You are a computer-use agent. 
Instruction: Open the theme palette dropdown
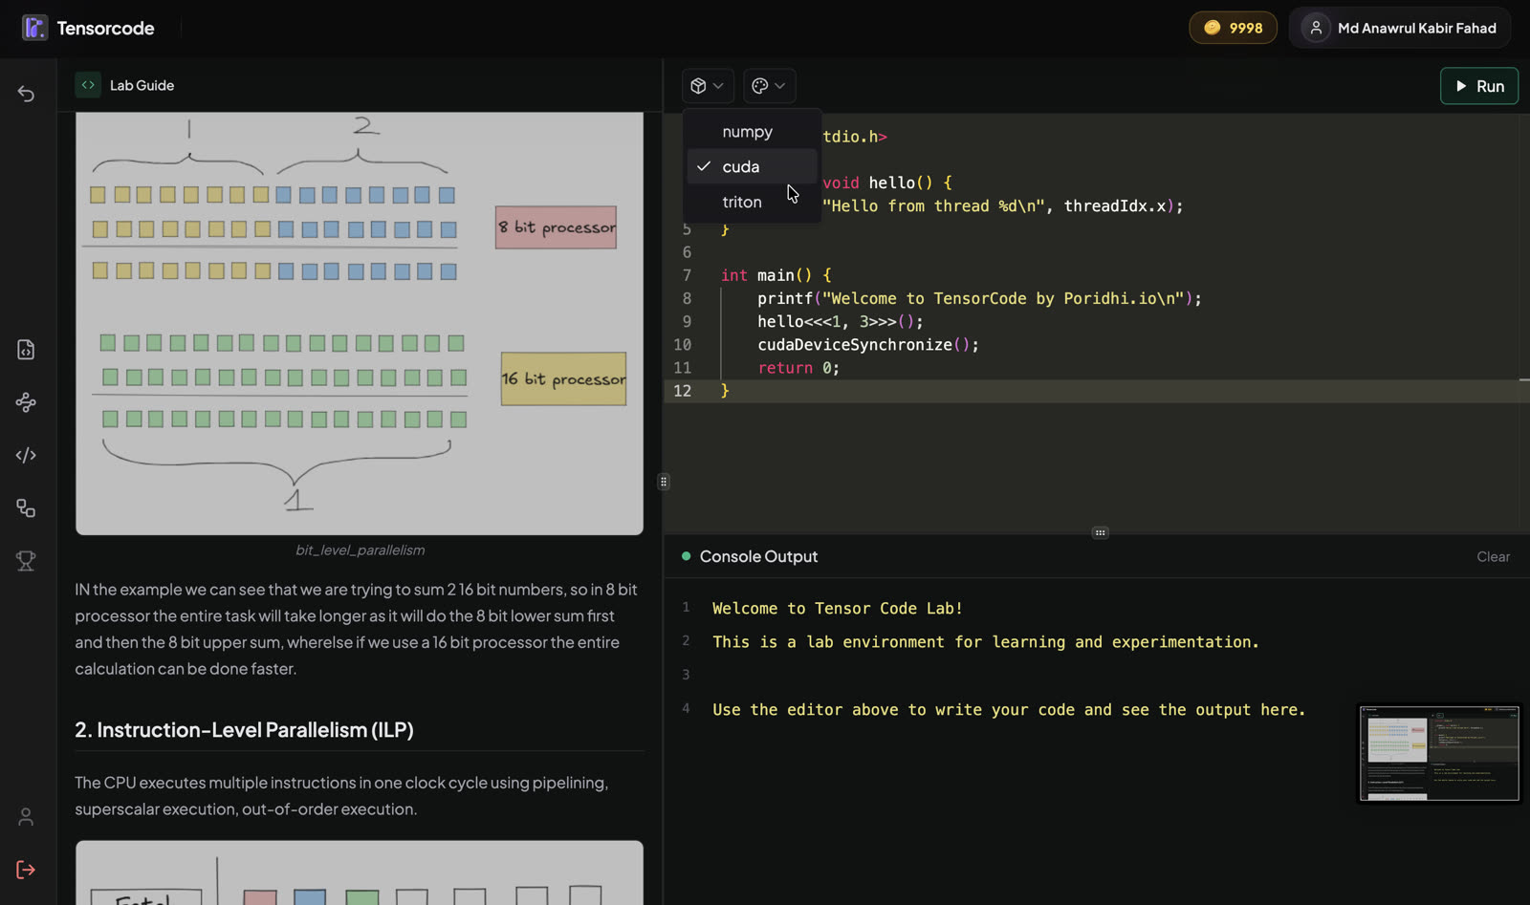click(769, 86)
